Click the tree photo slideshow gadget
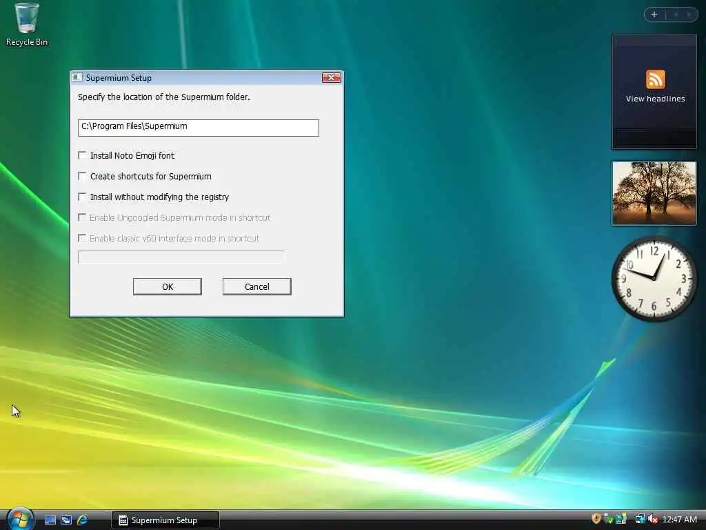This screenshot has width=706, height=530. [654, 193]
